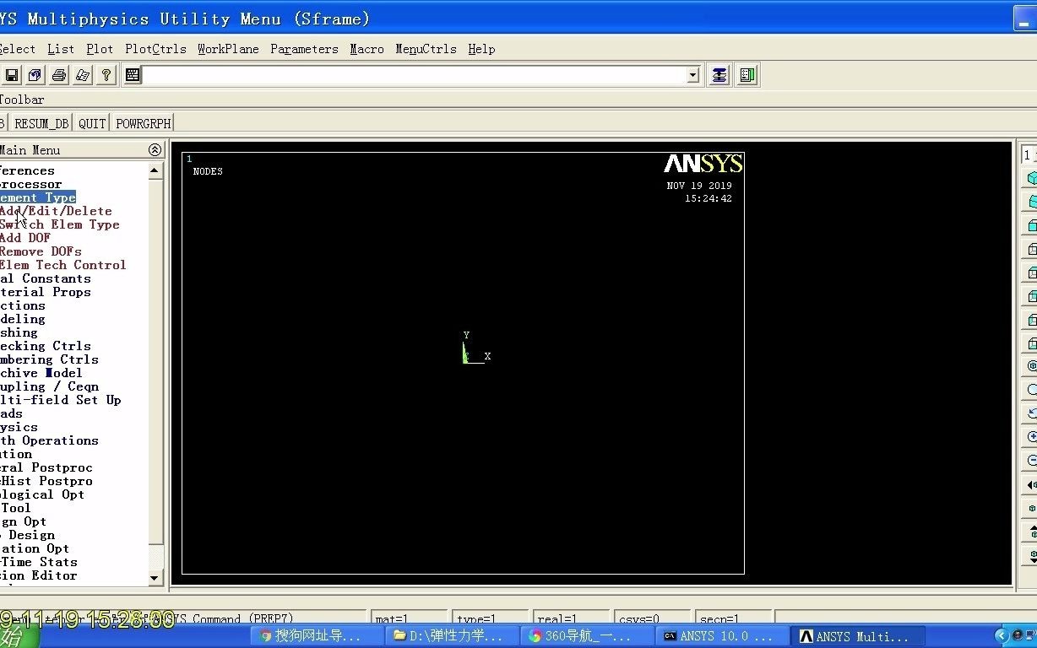Print the graphics window via the printer icon
The image size is (1037, 648).
[58, 75]
